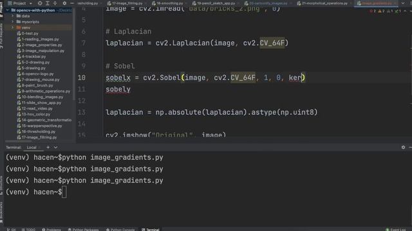Open the Event Log in status bar
The width and height of the screenshot is (412, 231).
395,230
